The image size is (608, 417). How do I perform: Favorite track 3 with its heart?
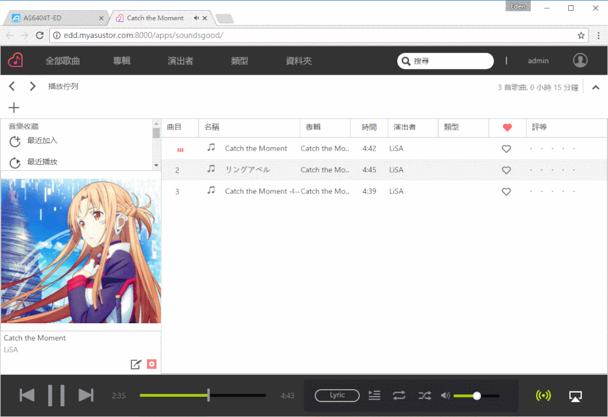506,192
